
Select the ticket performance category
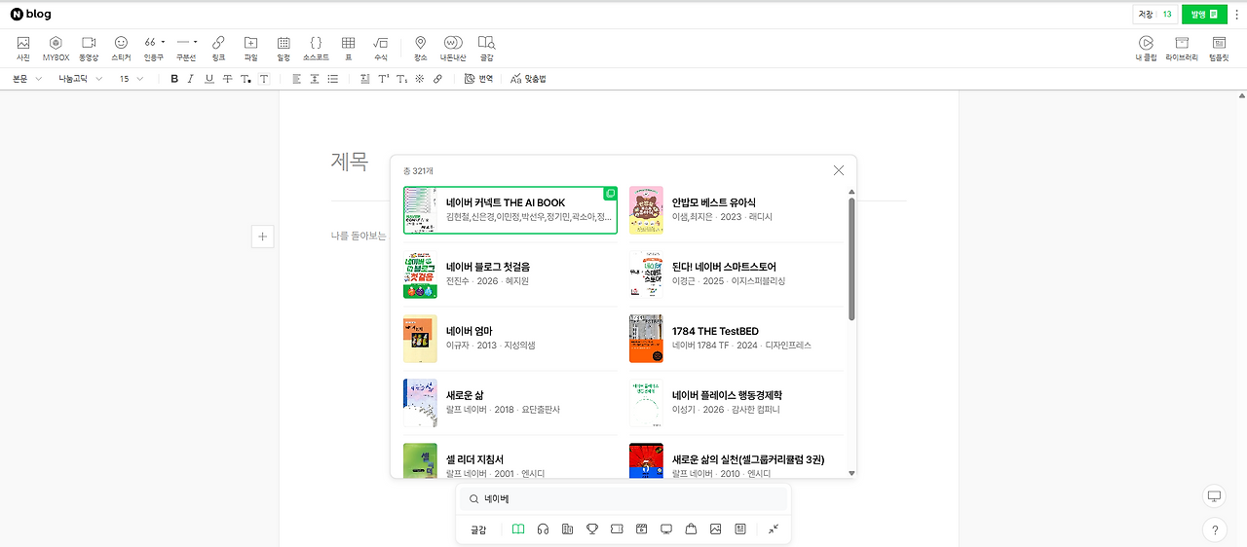tap(617, 529)
